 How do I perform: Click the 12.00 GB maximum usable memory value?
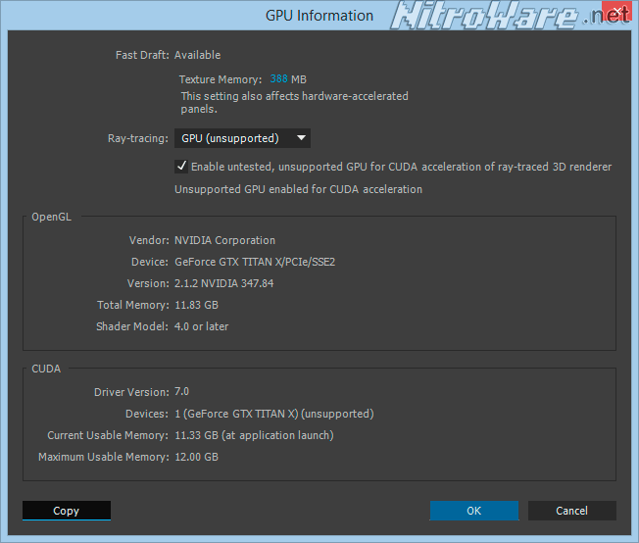[196, 457]
